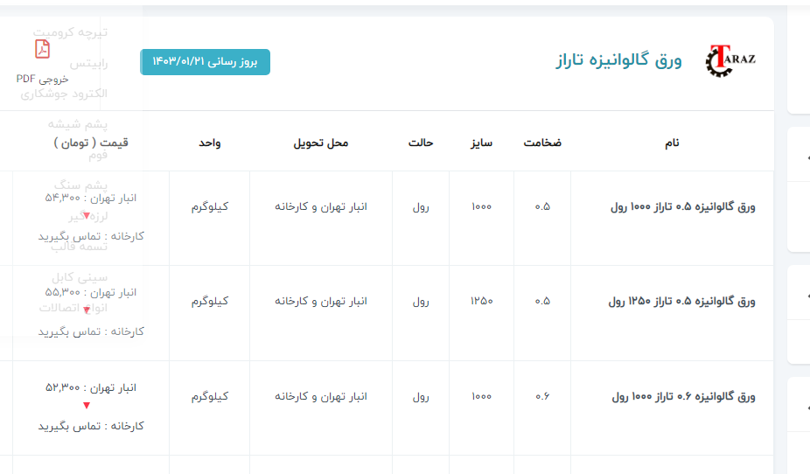Viewport: 810px width, 474px height.
Task: Click the Taraz company logo
Action: pyautogui.click(x=730, y=60)
